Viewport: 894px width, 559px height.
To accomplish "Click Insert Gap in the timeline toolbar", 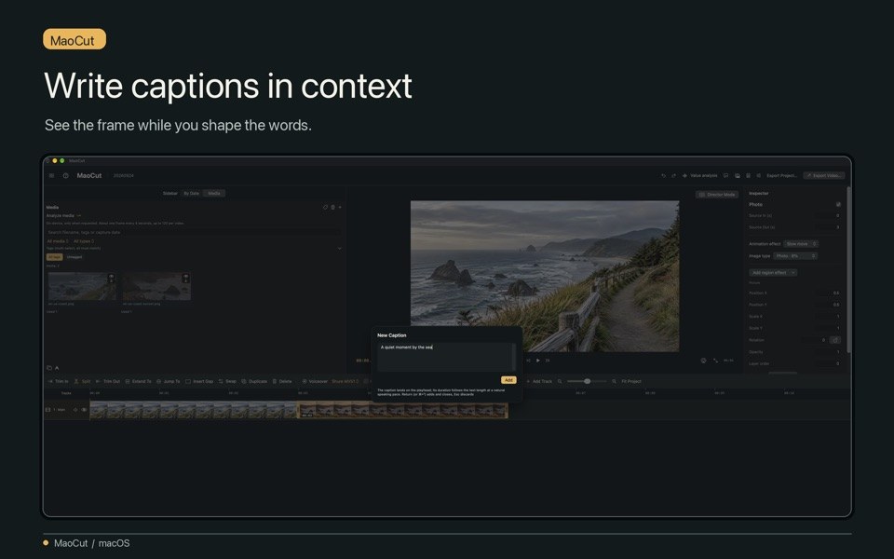I will coord(199,381).
